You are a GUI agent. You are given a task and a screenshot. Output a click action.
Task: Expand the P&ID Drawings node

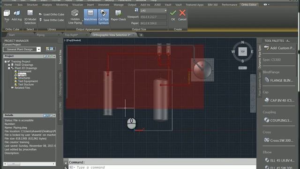pos(9,65)
